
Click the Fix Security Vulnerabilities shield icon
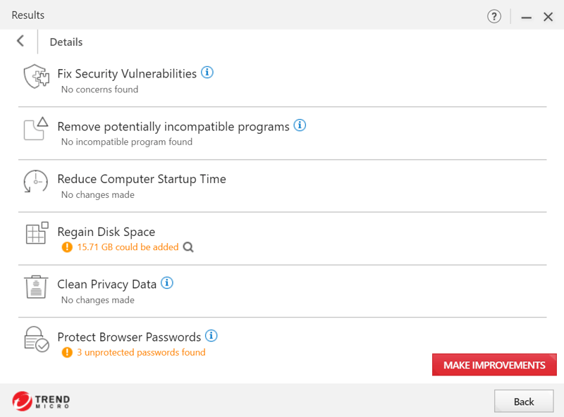pyautogui.click(x=37, y=76)
